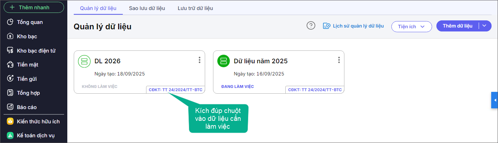Click the KHÔNG LÀM VIỆC status label

pyautogui.click(x=100, y=87)
